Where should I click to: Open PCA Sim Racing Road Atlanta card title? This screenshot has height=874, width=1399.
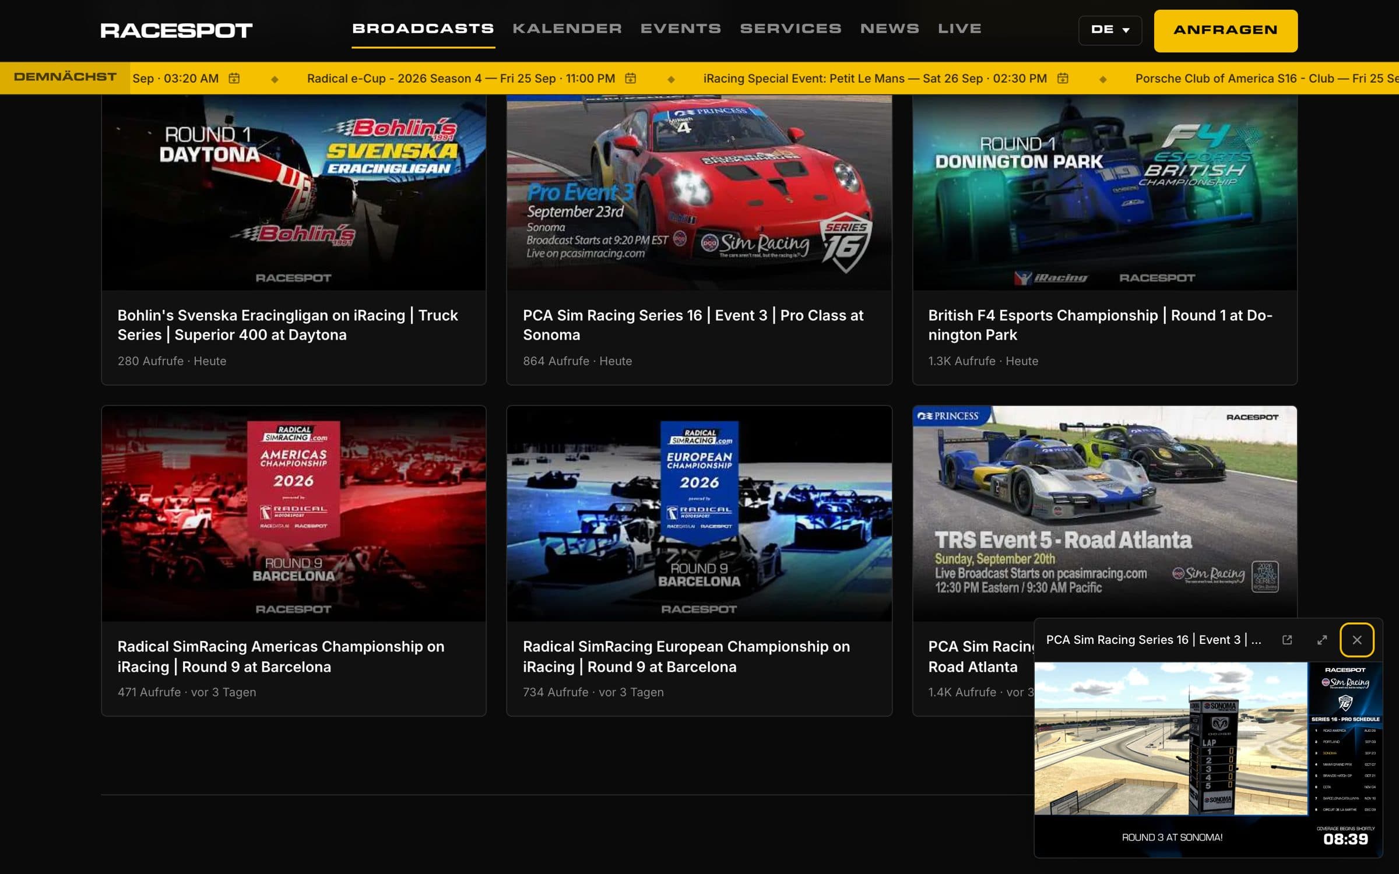[980, 657]
